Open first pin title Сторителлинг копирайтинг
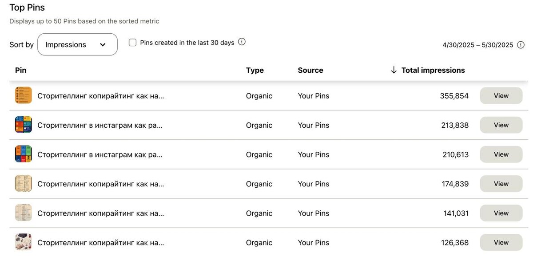The height and width of the screenshot is (256, 533). tap(100, 96)
